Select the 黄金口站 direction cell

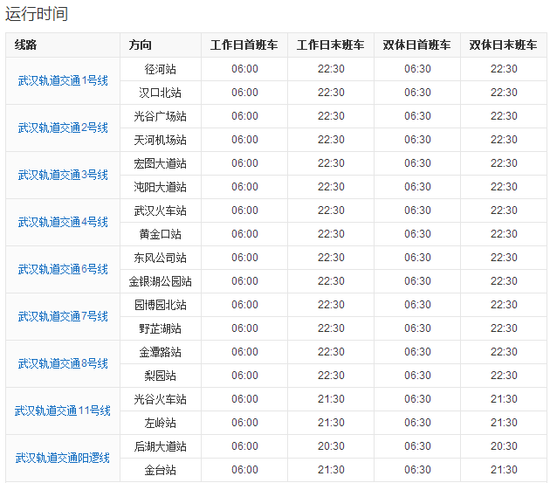(161, 234)
